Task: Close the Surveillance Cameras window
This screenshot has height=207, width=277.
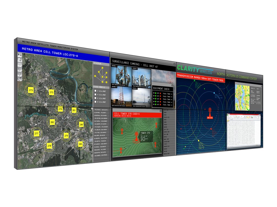Action: [x=174, y=64]
